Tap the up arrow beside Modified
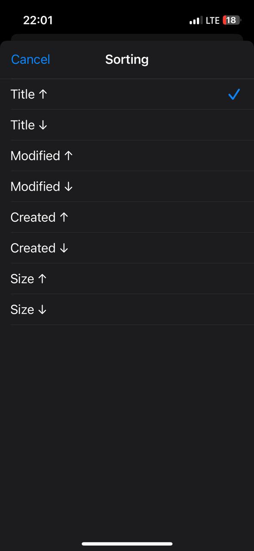254x551 pixels. [68, 156]
